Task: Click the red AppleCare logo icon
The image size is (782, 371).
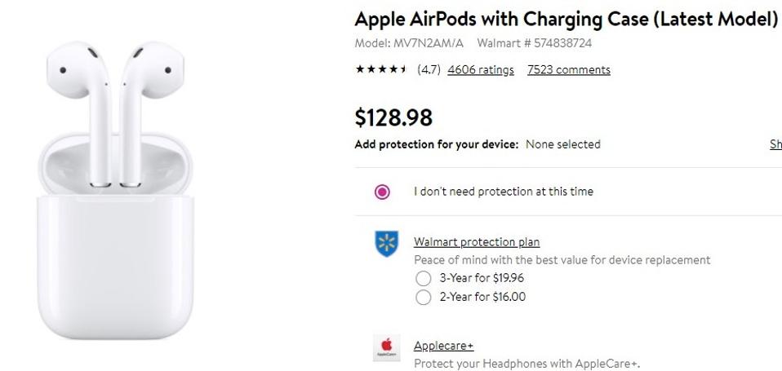Action: (385, 348)
